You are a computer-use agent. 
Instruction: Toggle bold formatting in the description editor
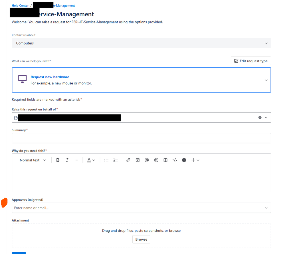pos(58,160)
